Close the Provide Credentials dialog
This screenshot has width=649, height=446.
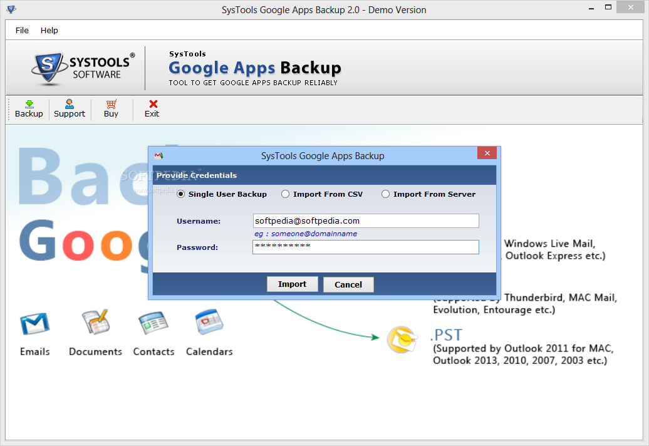[x=487, y=153]
